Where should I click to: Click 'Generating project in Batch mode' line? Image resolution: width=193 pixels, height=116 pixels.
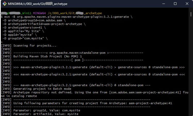point(36,89)
